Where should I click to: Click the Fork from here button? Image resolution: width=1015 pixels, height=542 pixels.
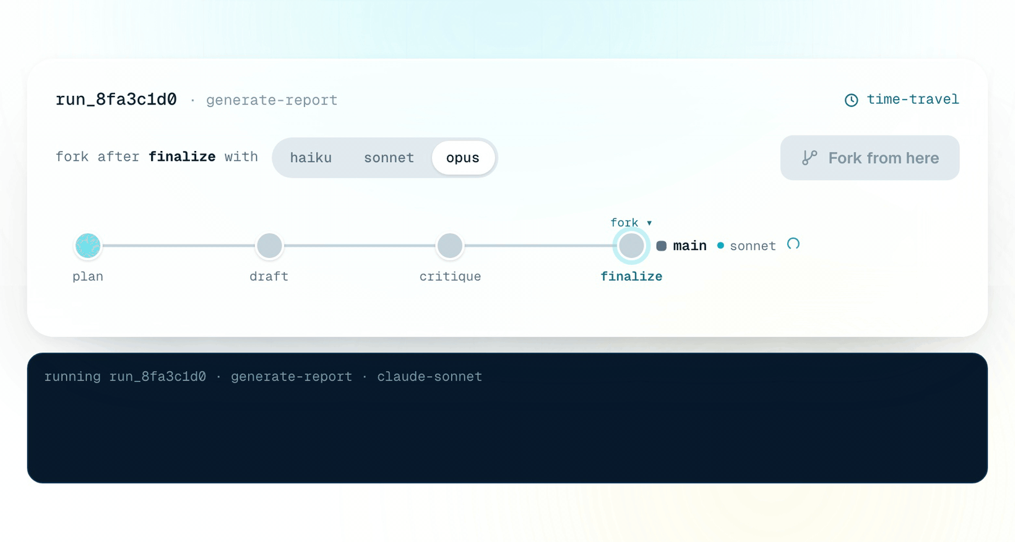pyautogui.click(x=870, y=158)
